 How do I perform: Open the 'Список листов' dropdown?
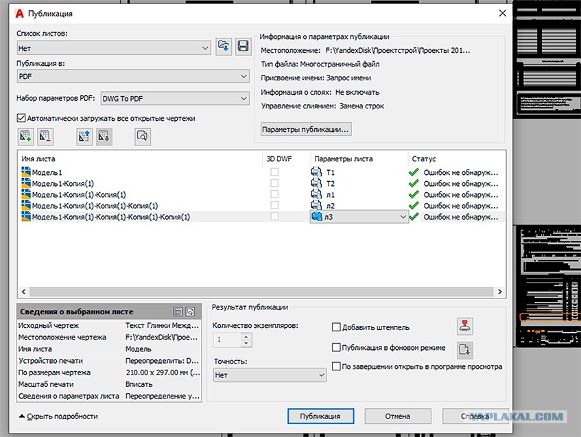click(114, 48)
